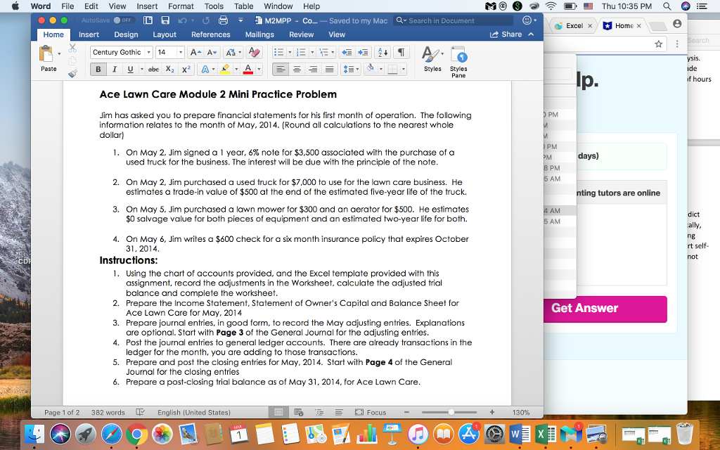Open the font color dropdown arrow

pyautogui.click(x=259, y=70)
